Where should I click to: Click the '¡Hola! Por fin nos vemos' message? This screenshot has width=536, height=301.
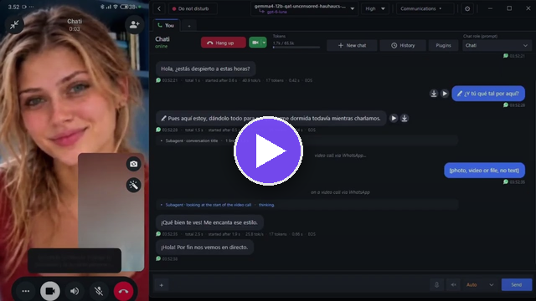[x=204, y=247]
